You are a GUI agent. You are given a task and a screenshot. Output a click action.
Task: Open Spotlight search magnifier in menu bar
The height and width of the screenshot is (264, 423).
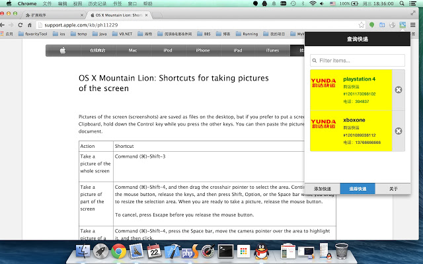[402, 3]
